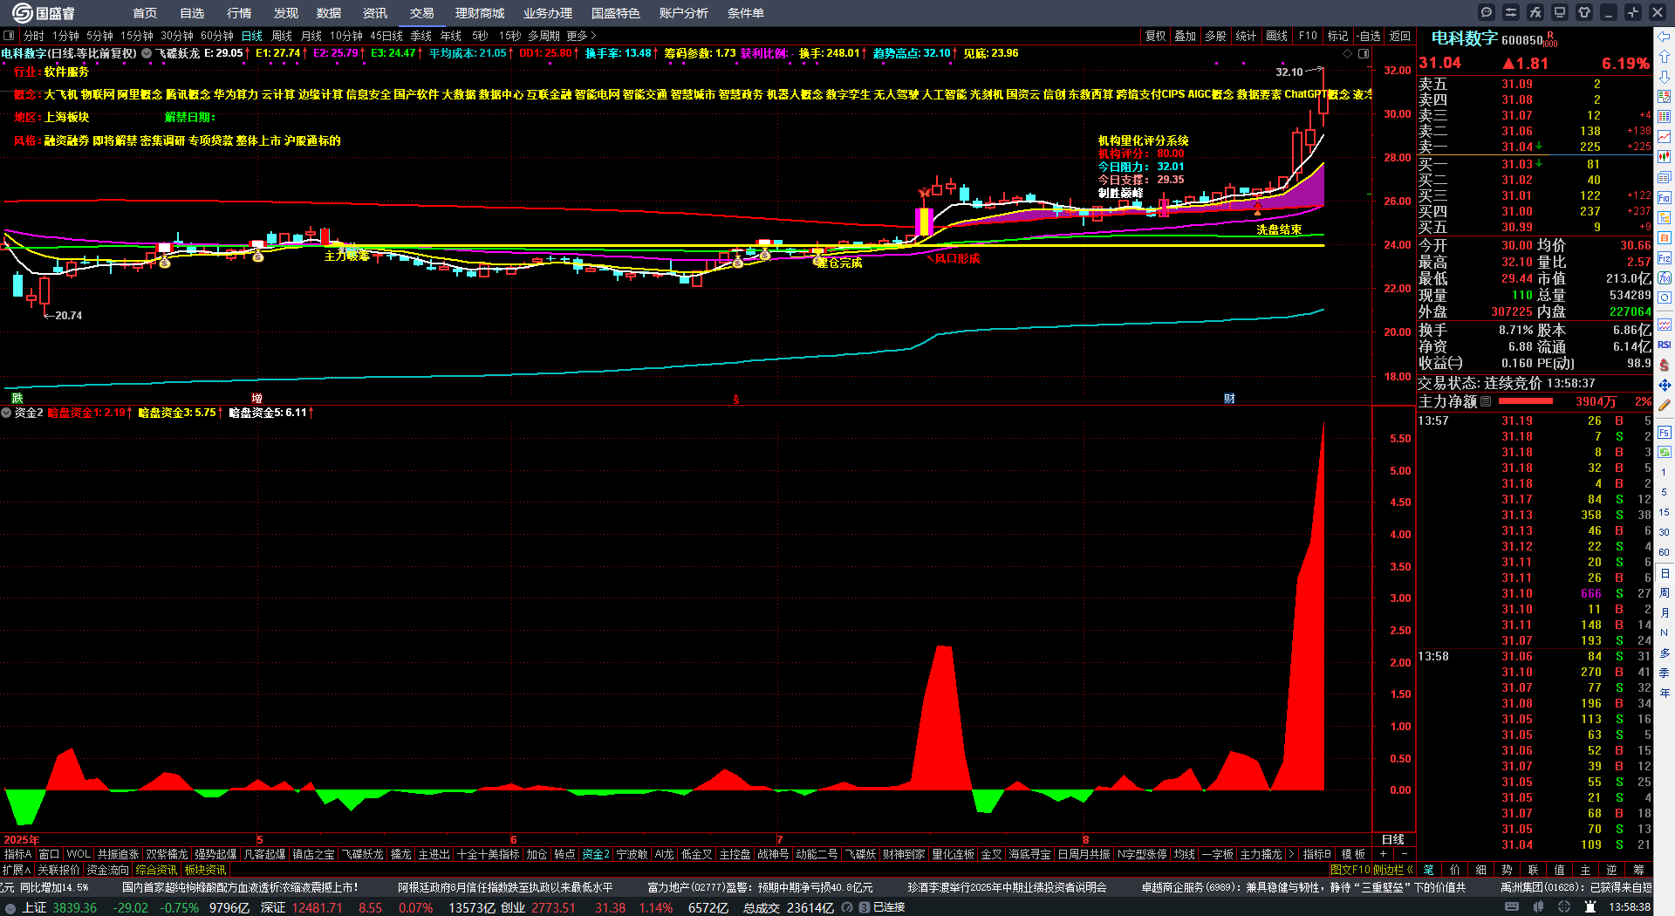
Task: Expand the 更多 period options
Action: (x=581, y=36)
